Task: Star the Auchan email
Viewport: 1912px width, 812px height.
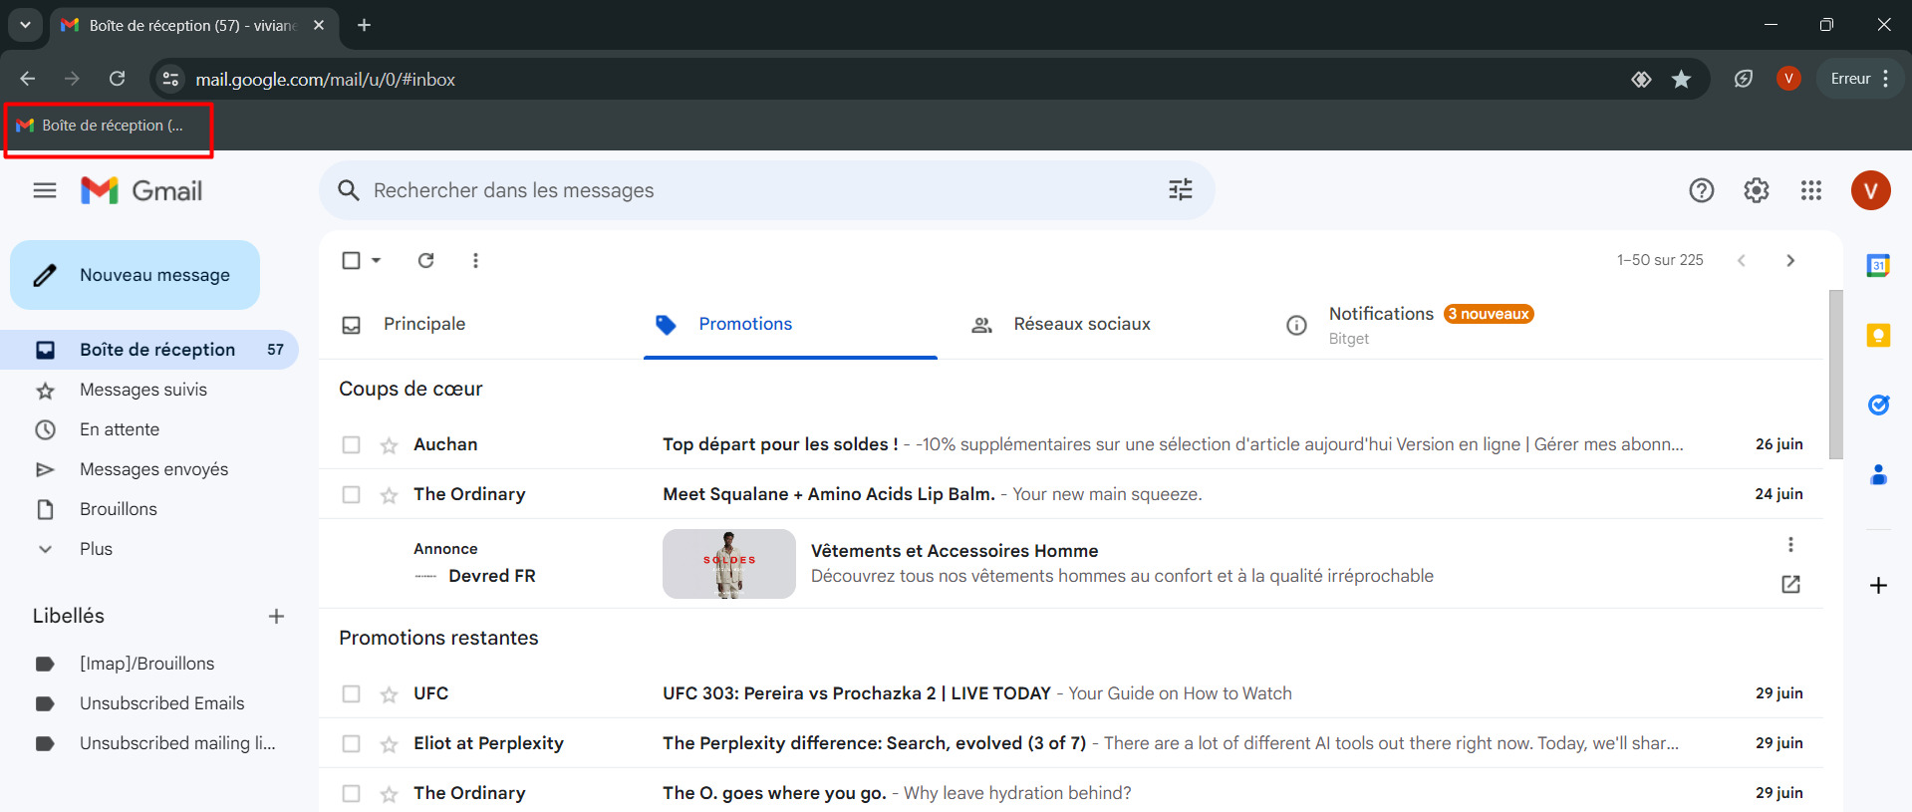Action: tap(389, 445)
